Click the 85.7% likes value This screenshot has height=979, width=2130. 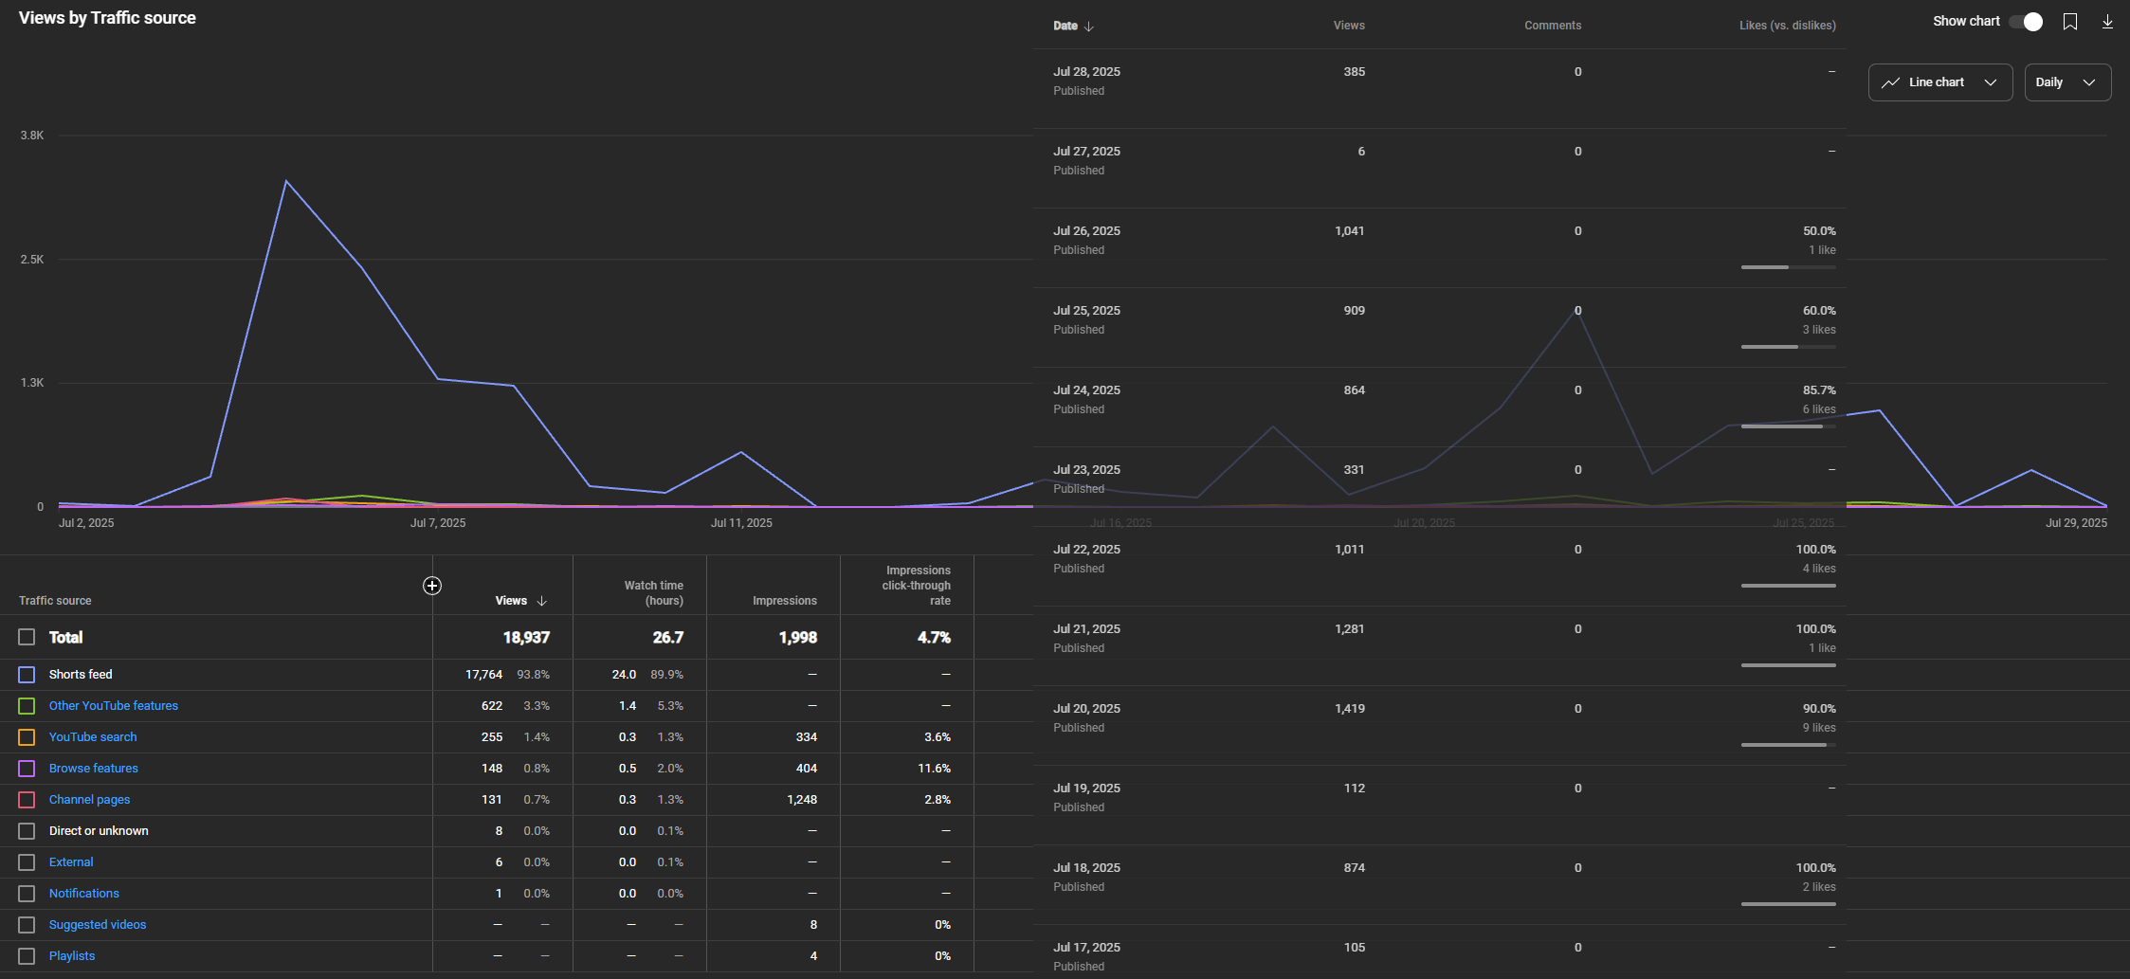[x=1819, y=390]
